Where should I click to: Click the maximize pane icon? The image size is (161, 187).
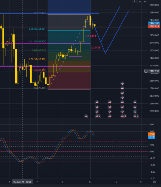(x=145, y=1)
